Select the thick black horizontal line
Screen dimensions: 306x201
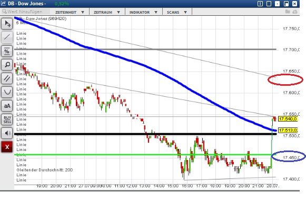pos(145,134)
